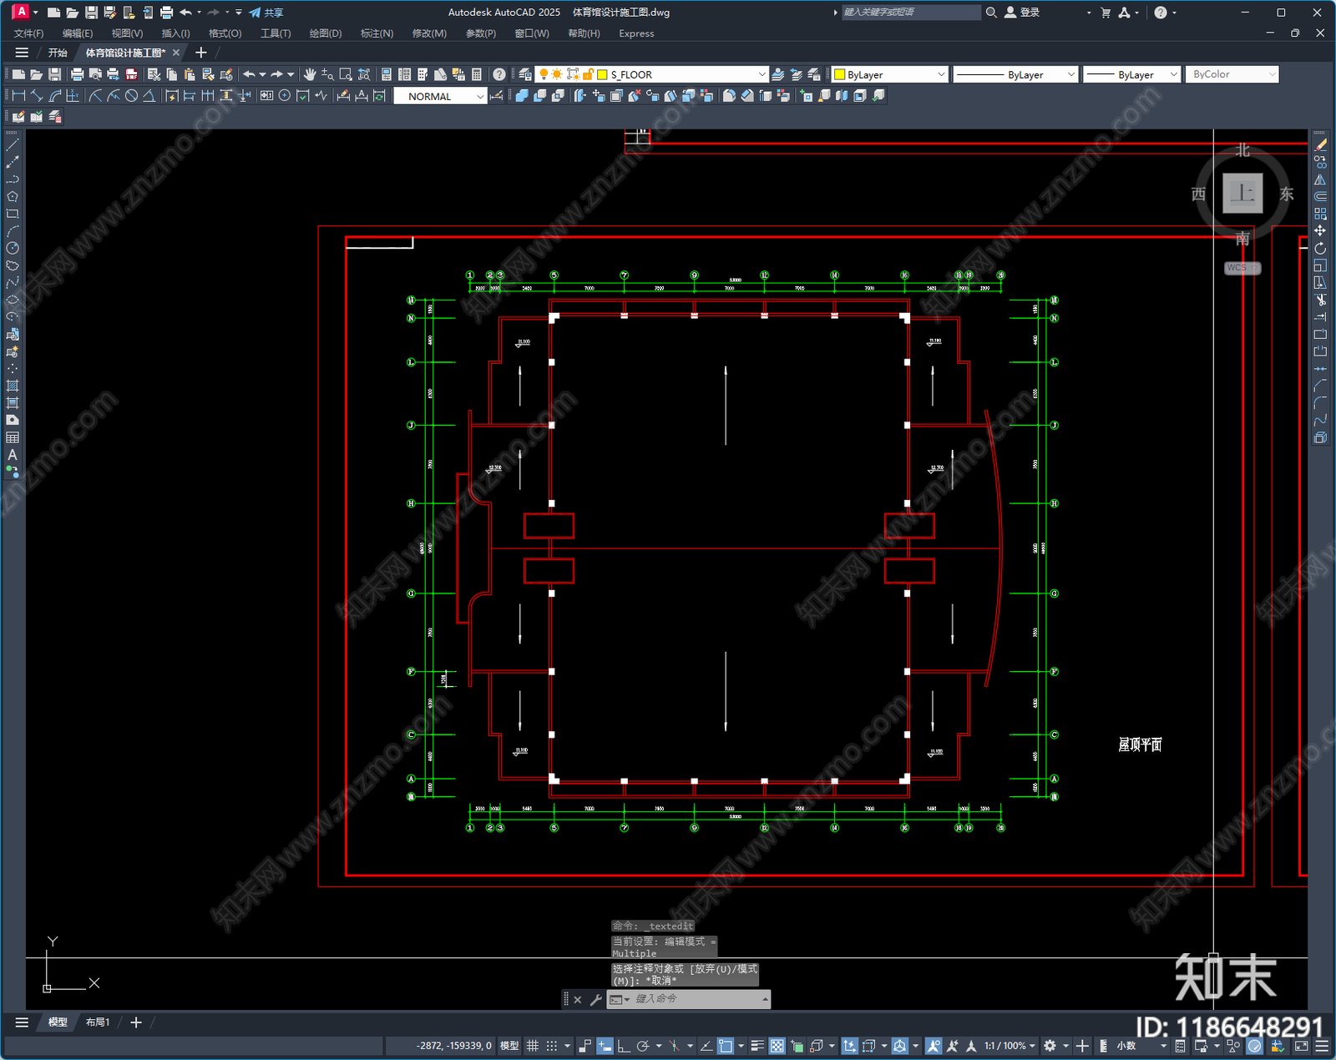Click the Save icon in the standard toolbar

pos(55,74)
